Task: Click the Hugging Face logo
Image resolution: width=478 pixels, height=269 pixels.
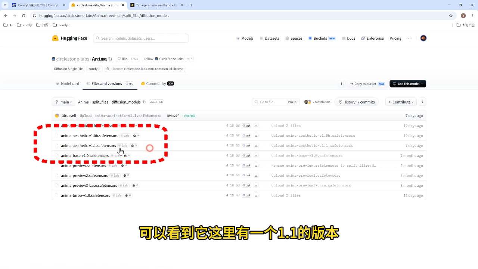Action: (69, 38)
